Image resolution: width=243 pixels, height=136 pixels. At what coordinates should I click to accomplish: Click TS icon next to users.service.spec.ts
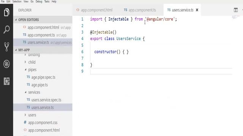point(28,99)
